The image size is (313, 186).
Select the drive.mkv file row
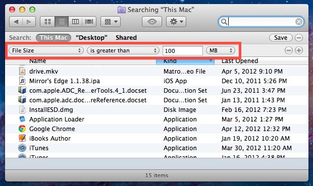point(156,72)
